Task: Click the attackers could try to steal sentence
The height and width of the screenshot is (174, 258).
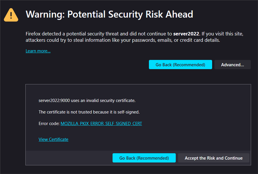Action: 123,40
